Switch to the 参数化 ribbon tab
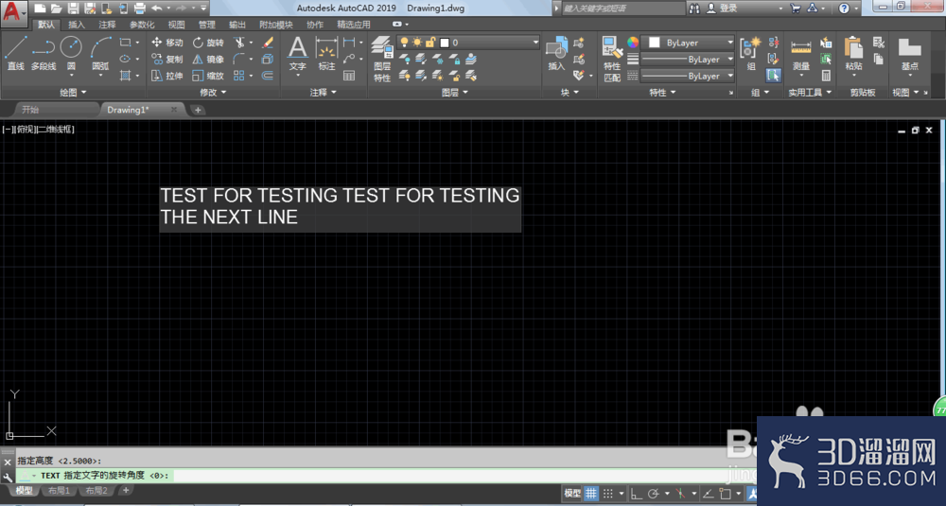The width and height of the screenshot is (946, 506). tap(142, 25)
